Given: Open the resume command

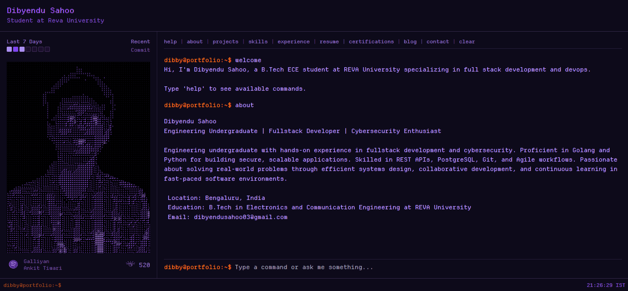Looking at the screenshot, I should 329,42.
